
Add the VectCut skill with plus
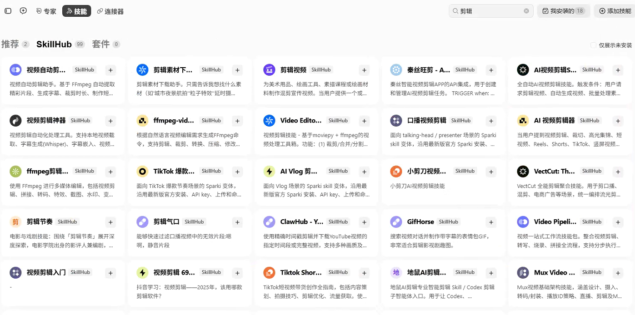click(x=618, y=172)
